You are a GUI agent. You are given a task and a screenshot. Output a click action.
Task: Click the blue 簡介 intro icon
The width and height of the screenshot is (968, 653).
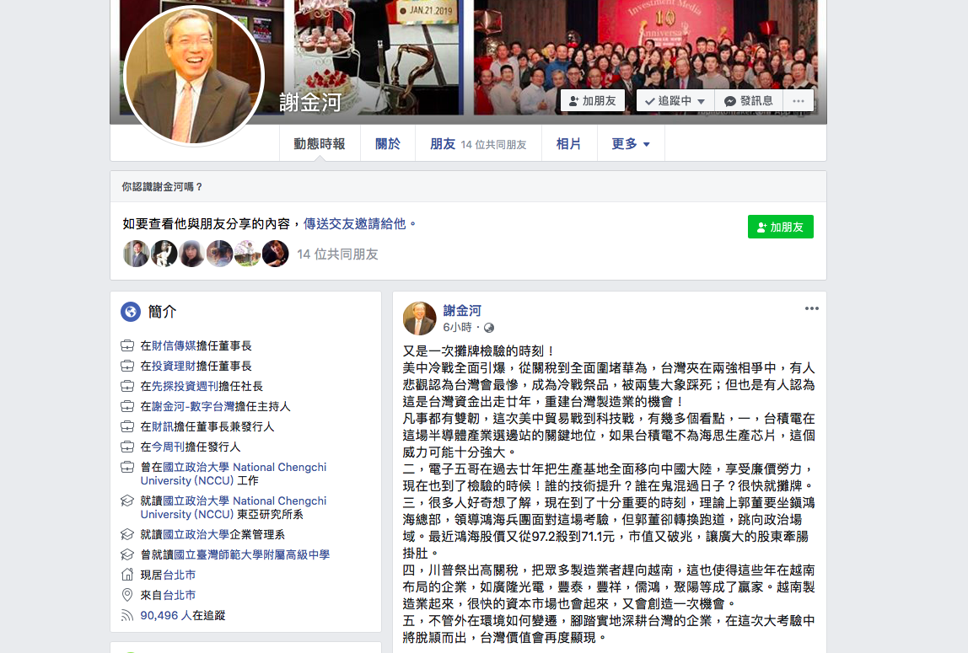pyautogui.click(x=131, y=311)
